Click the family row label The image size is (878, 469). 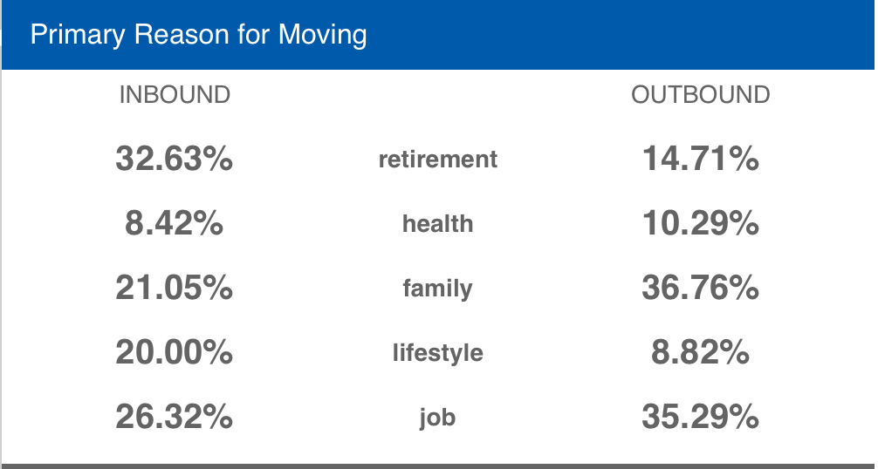click(x=438, y=288)
